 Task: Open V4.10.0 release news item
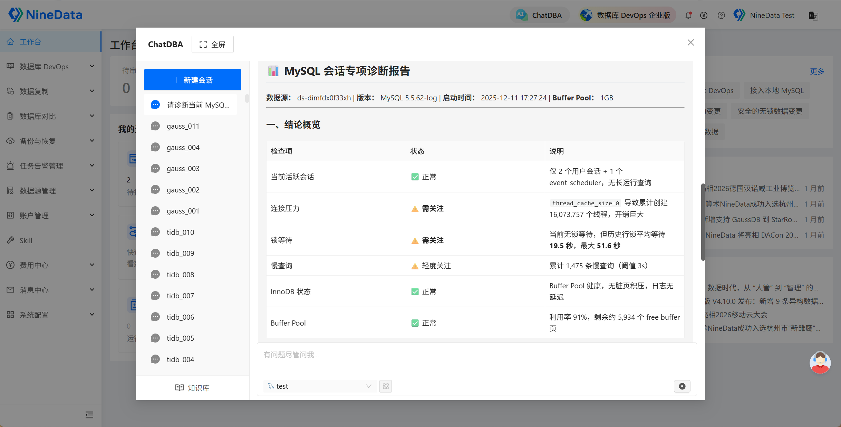764,301
